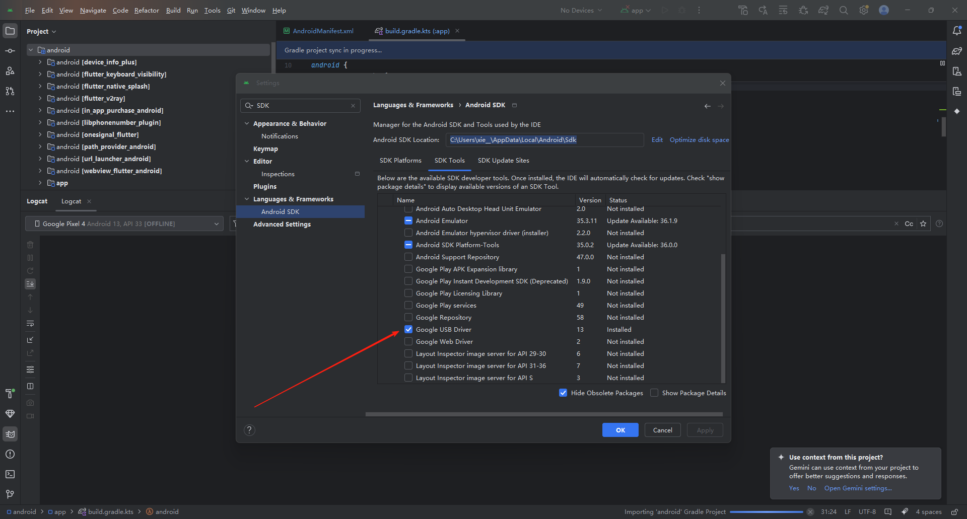This screenshot has width=967, height=519.
Task: Open the Build hammer tool window icon
Action: 10,394
